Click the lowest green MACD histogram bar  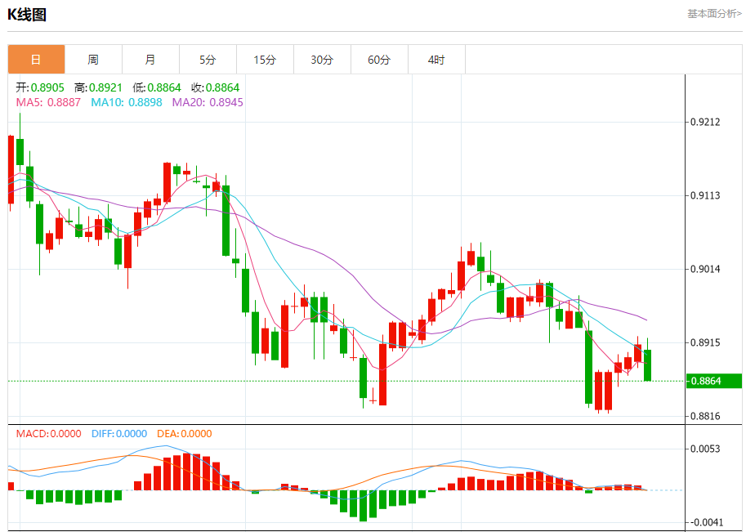(x=363, y=506)
